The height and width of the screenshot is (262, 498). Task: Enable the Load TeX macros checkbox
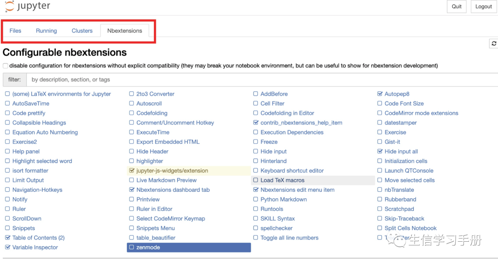pos(255,180)
